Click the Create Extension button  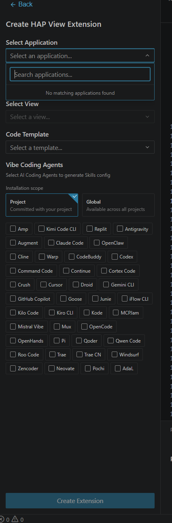tap(80, 501)
